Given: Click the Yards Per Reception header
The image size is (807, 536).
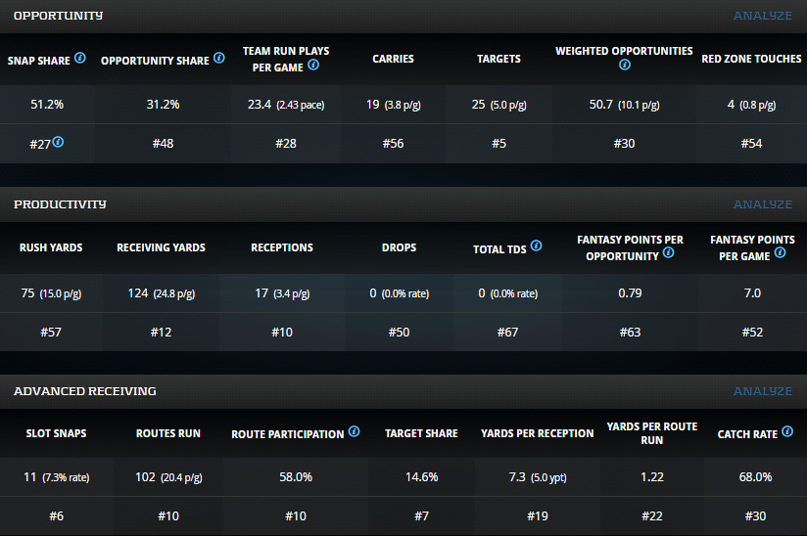Looking at the screenshot, I should (537, 433).
